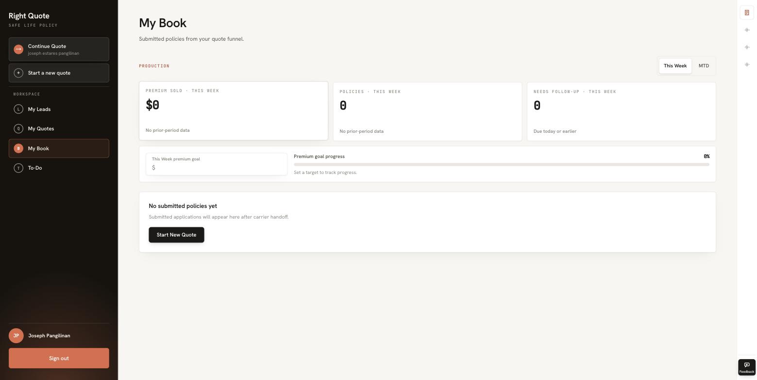Select My Book in the sidebar

59,148
